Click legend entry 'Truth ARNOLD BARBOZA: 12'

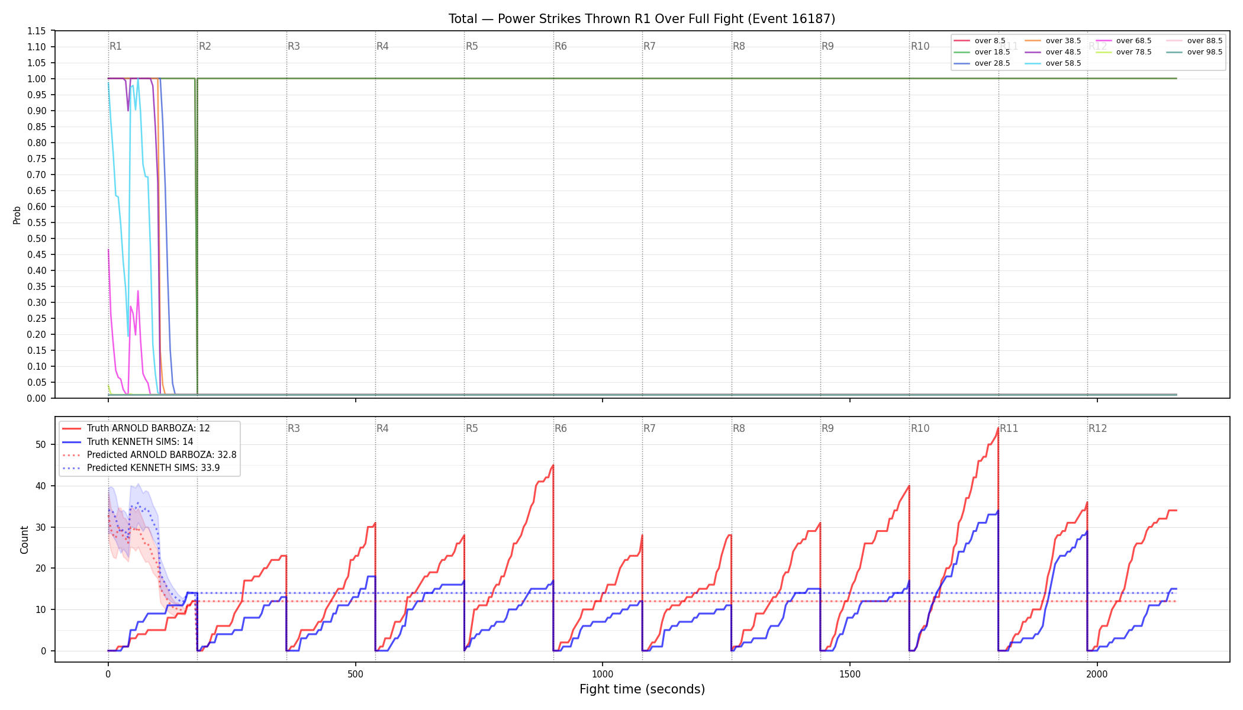point(149,428)
